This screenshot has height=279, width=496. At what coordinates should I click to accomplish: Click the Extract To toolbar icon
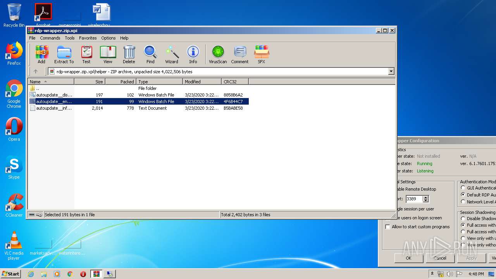tap(64, 54)
